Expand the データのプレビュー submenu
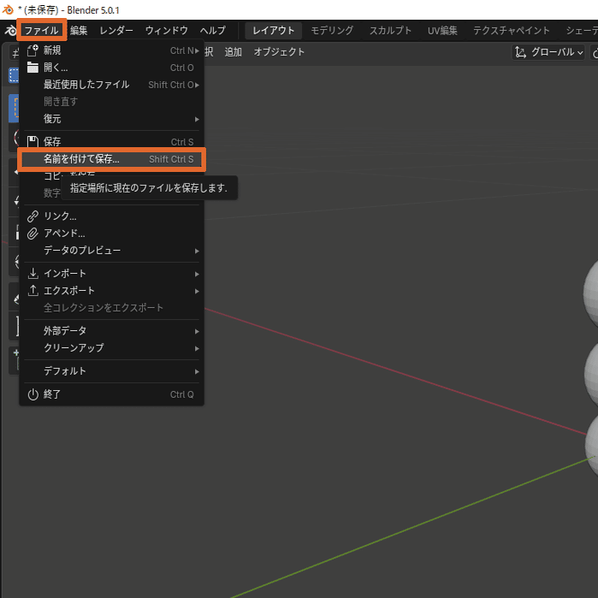Image resolution: width=598 pixels, height=598 pixels. 111,251
